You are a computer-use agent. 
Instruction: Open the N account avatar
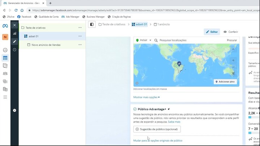pos(5,37)
